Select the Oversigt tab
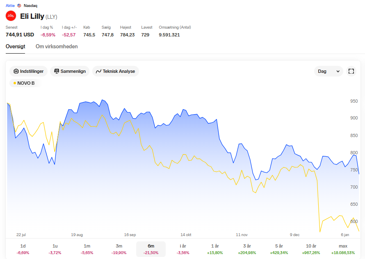The width and height of the screenshot is (365, 259). (15, 47)
